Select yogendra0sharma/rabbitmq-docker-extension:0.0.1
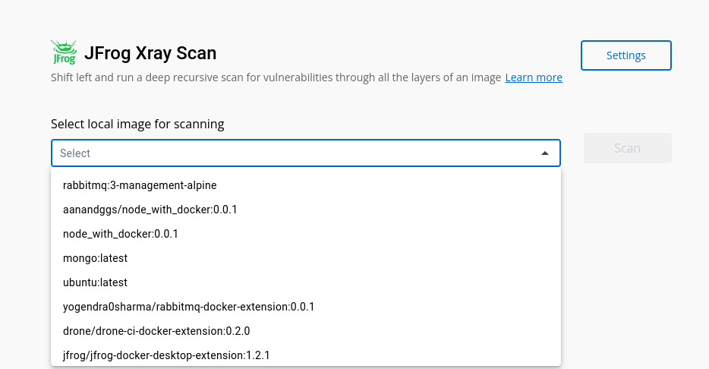The width and height of the screenshot is (709, 369). (306, 307)
